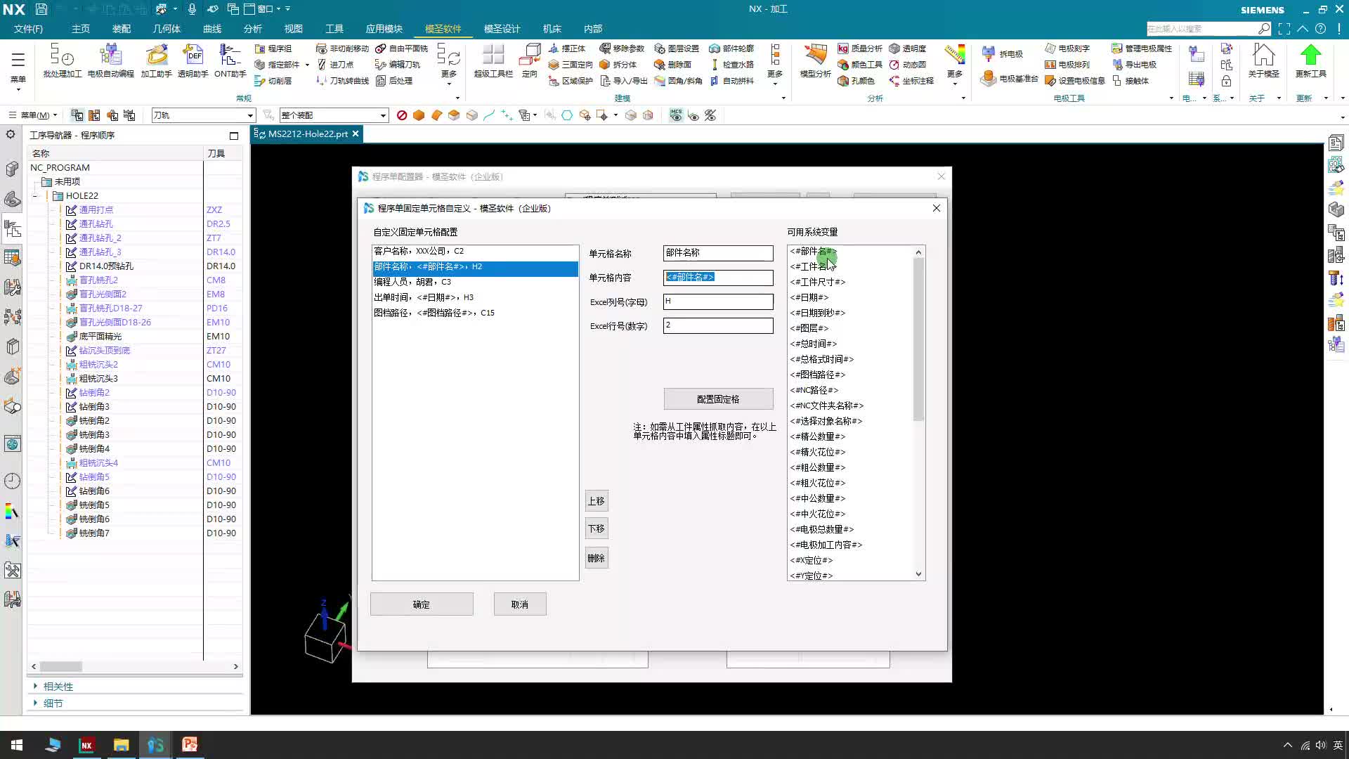Open the 加工助手 machining assistant
This screenshot has height=759, width=1349.
click(156, 60)
